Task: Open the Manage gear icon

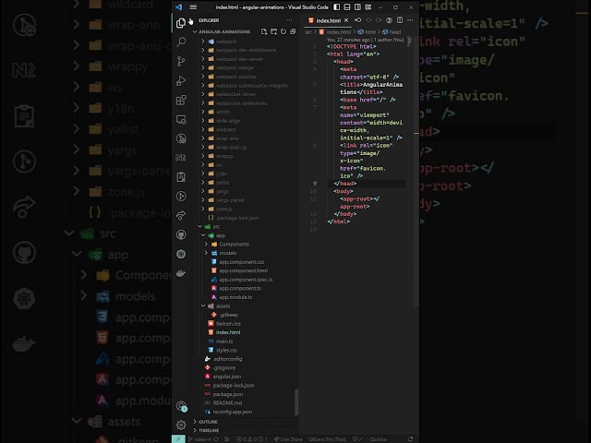Action: pyautogui.click(x=181, y=425)
